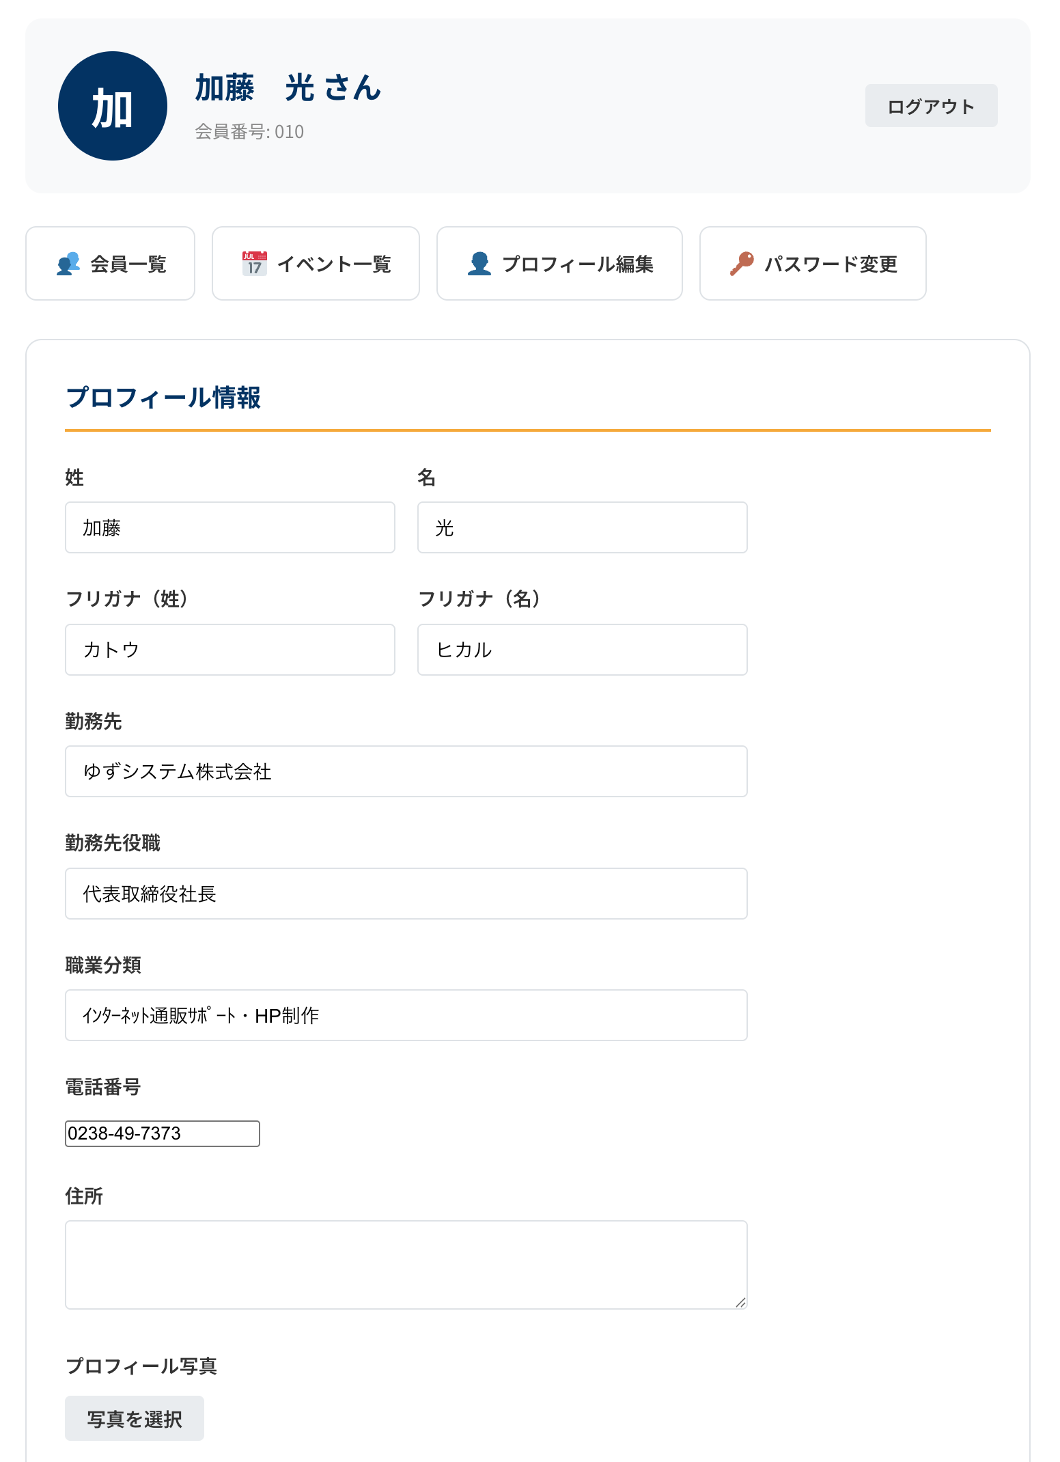Screen dimensions: 1060x1462
Task: Click the members list people icon
Action: [68, 264]
